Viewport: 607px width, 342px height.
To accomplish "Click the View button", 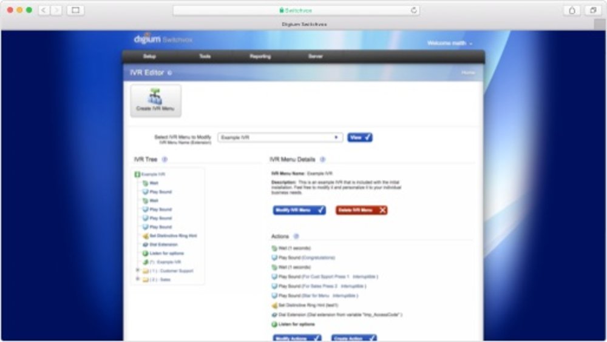I will point(360,137).
